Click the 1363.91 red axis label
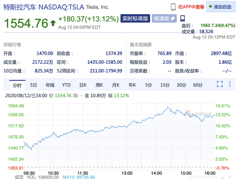Screen dimensions: 237x179 pos(16,168)
